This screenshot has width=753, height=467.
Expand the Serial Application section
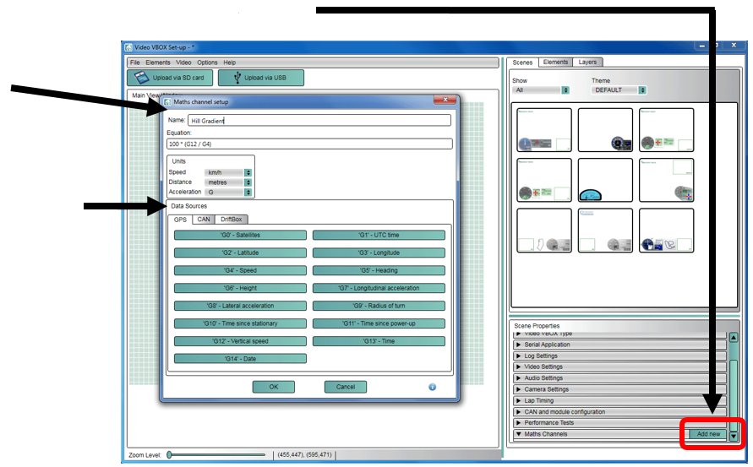pos(619,345)
